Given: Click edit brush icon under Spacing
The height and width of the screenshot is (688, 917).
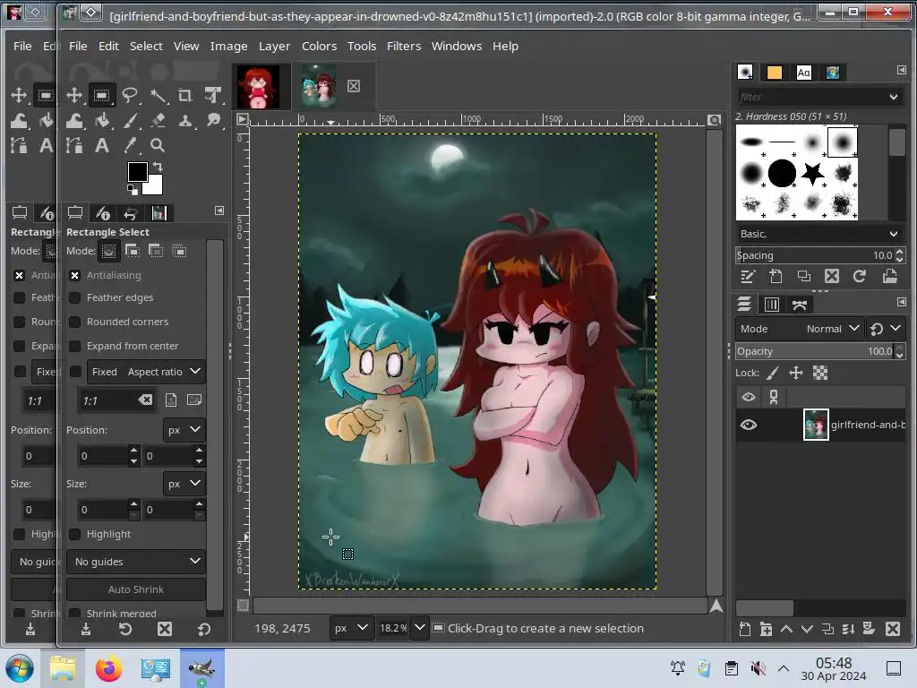Looking at the screenshot, I should [x=748, y=276].
